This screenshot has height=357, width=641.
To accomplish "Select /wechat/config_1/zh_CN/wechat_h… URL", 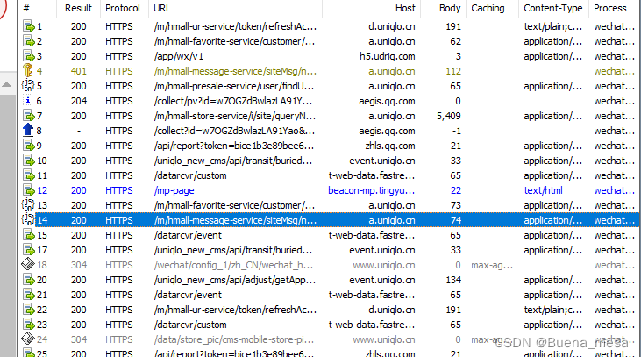I will pyautogui.click(x=233, y=265).
